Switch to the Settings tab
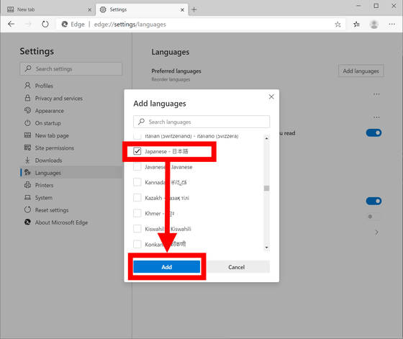 click(x=142, y=9)
